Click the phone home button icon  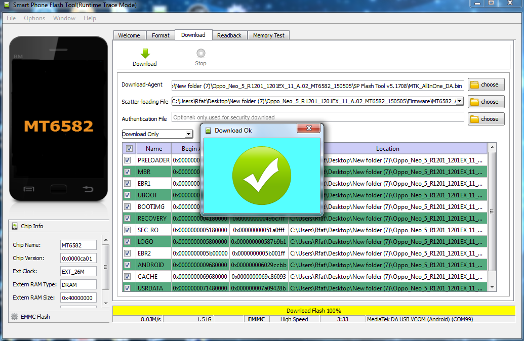[x=59, y=189]
